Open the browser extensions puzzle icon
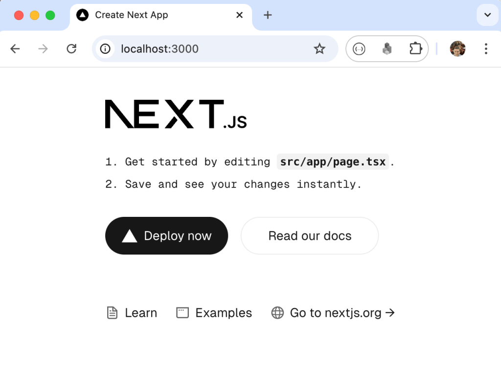 coord(415,49)
